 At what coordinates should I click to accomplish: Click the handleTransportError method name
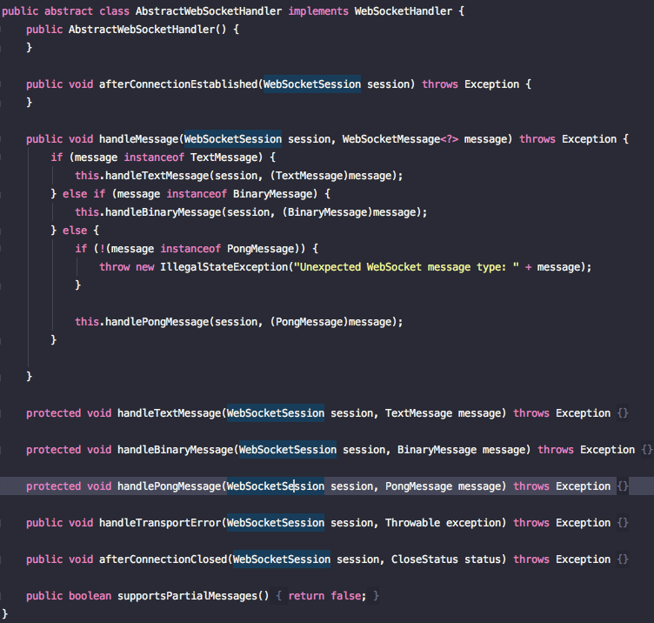[160, 523]
